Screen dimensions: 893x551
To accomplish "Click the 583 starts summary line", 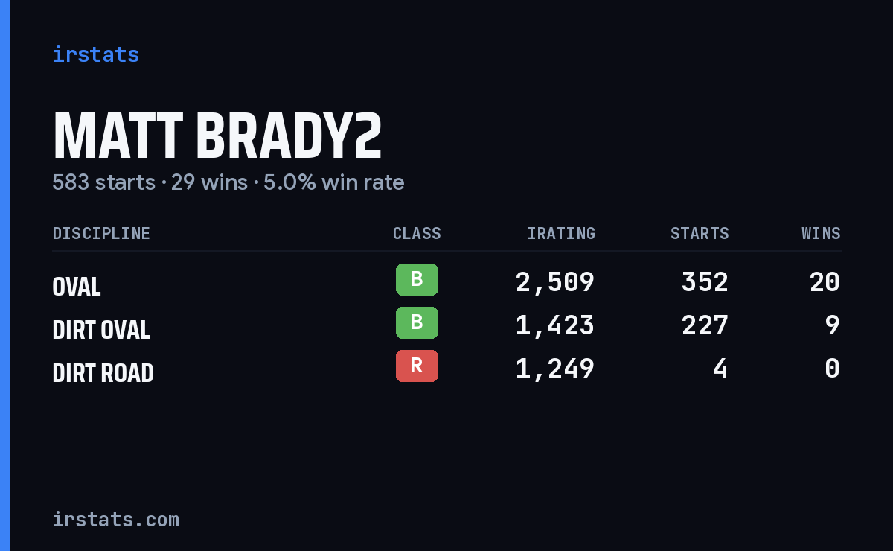I will point(228,182).
